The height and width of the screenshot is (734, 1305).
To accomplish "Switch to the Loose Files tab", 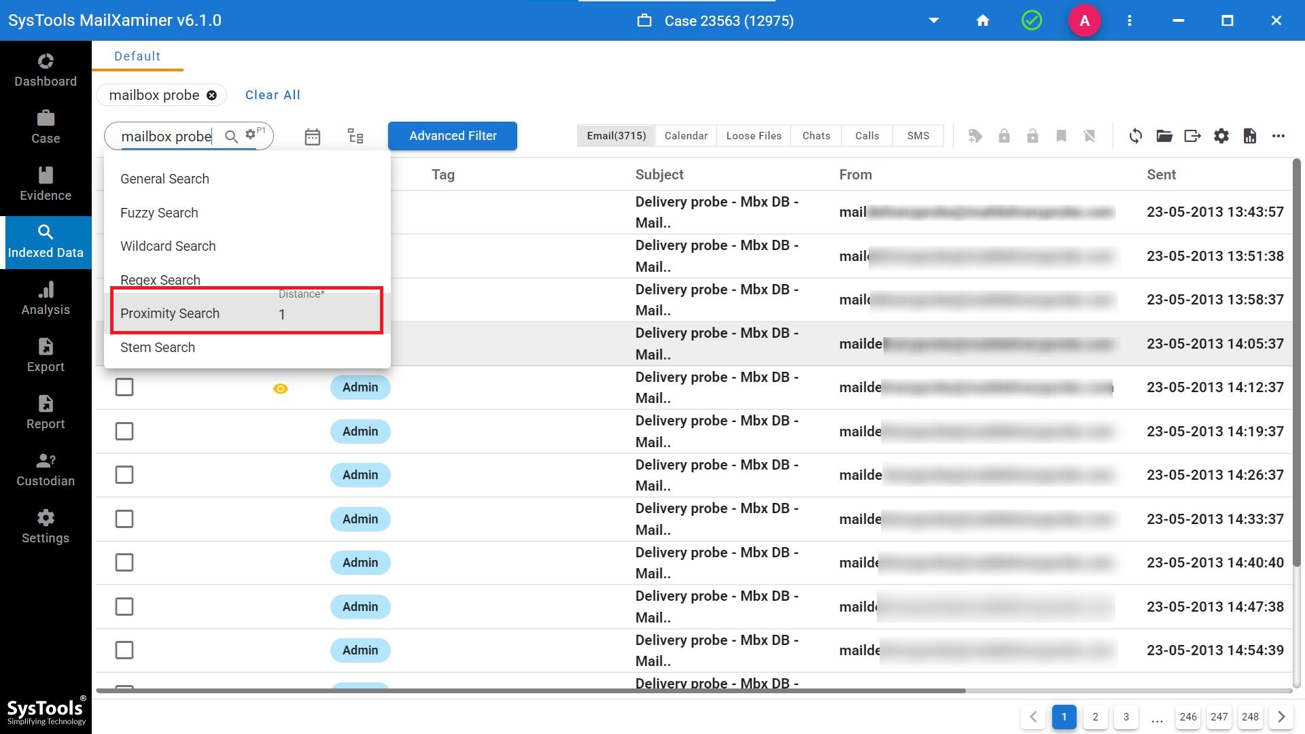I will point(754,136).
